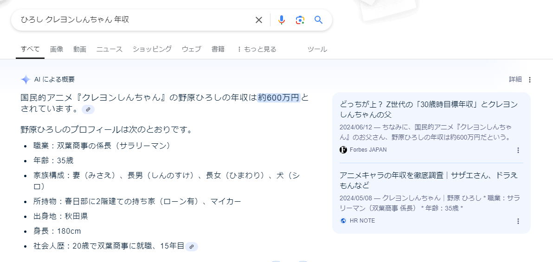Open three-dot menu for Forbes JAPAN source
The height and width of the screenshot is (262, 553).
pos(518,150)
